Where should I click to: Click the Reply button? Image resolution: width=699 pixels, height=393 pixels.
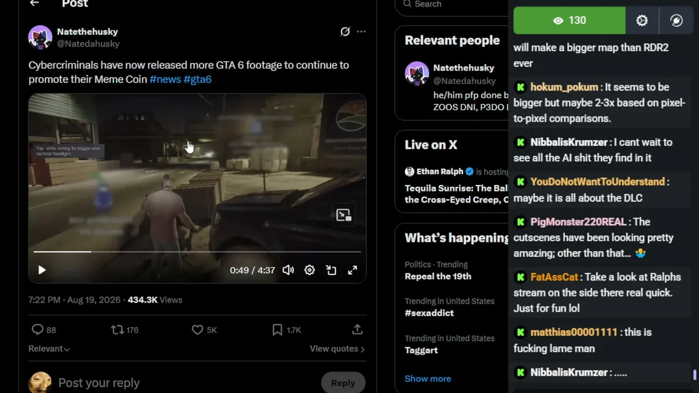click(343, 383)
